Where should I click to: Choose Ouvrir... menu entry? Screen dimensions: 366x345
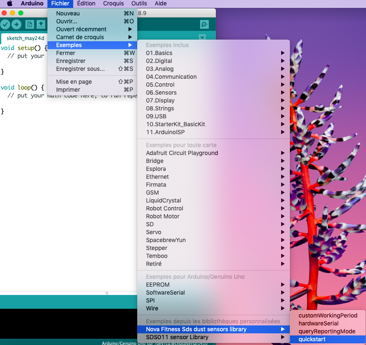point(92,21)
